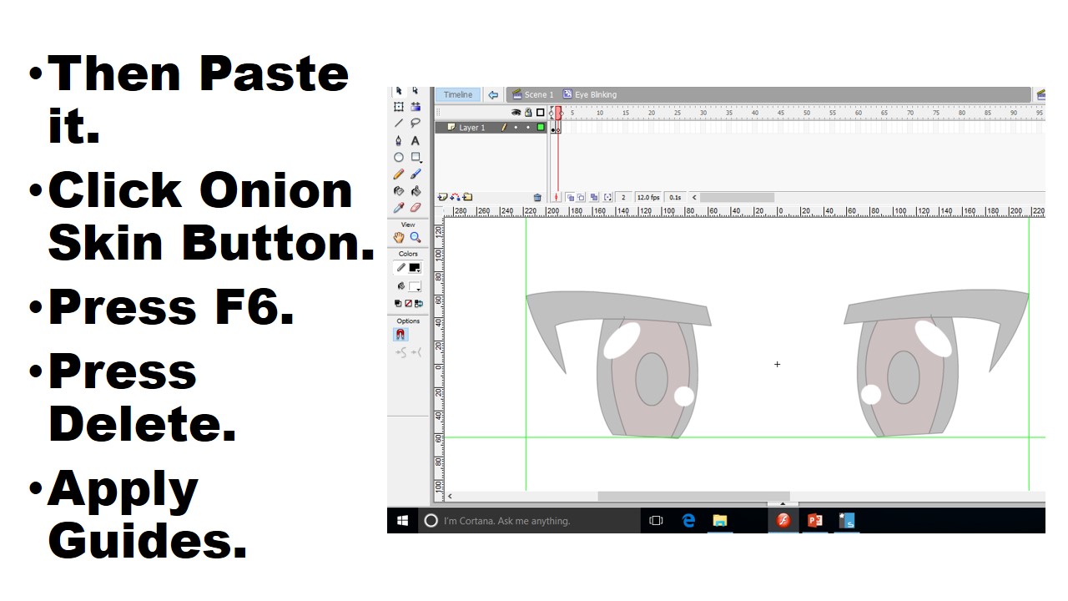Image resolution: width=1068 pixels, height=601 pixels.
Task: Select the Paint Bucket tool
Action: click(x=416, y=190)
